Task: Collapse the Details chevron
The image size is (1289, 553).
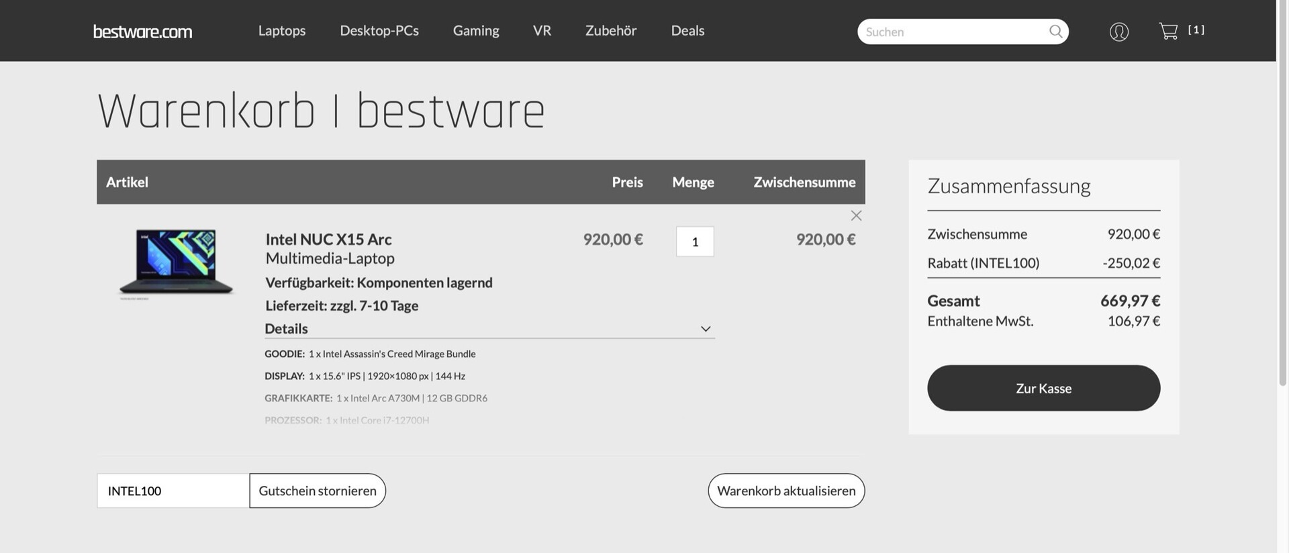Action: (x=706, y=329)
